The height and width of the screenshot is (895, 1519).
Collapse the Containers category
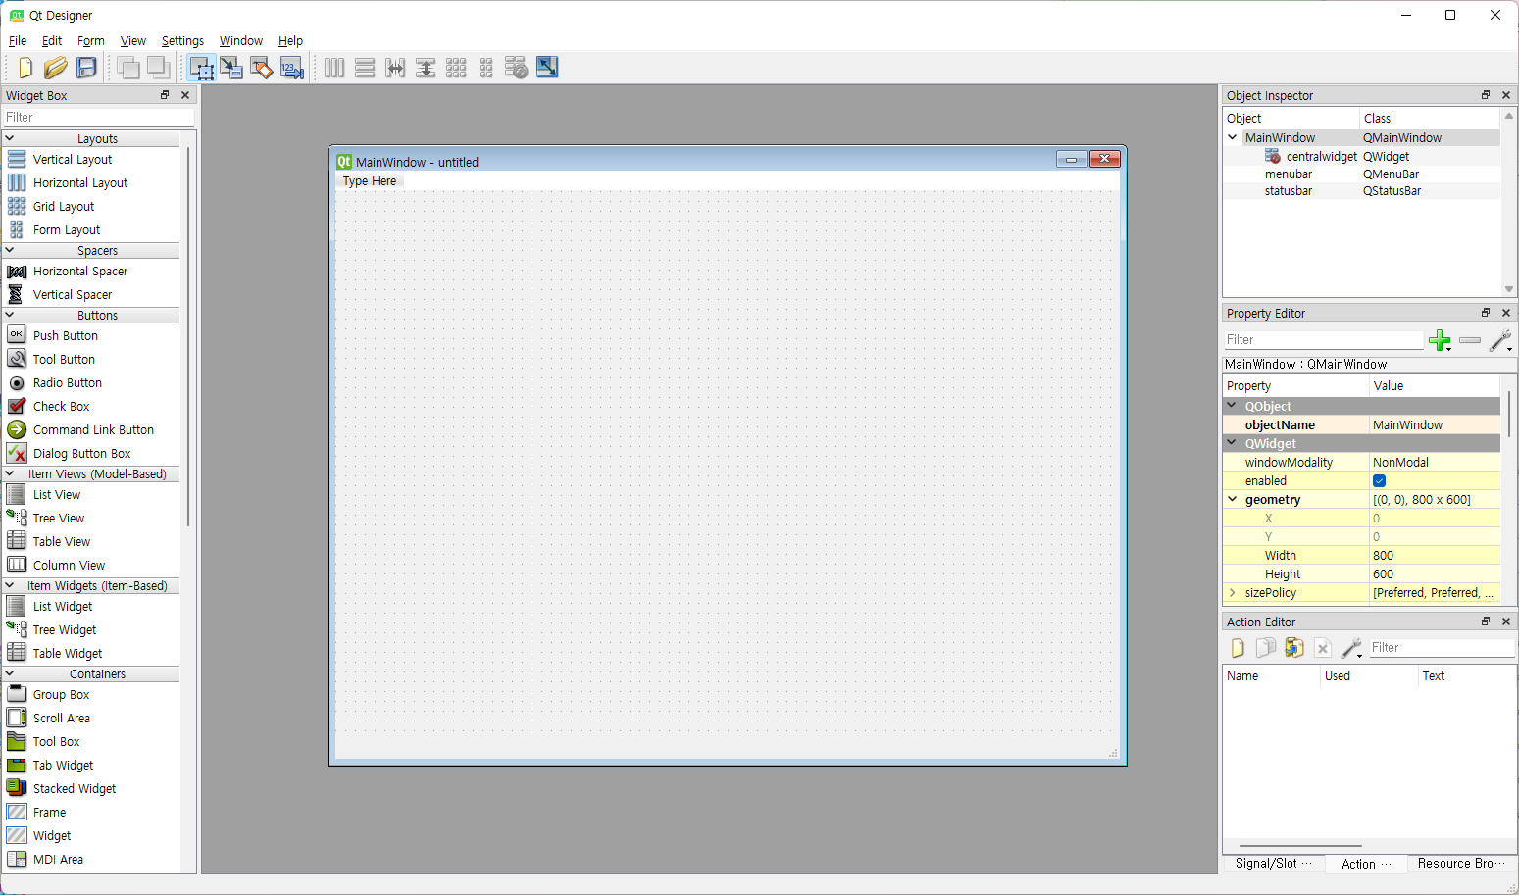(10, 673)
